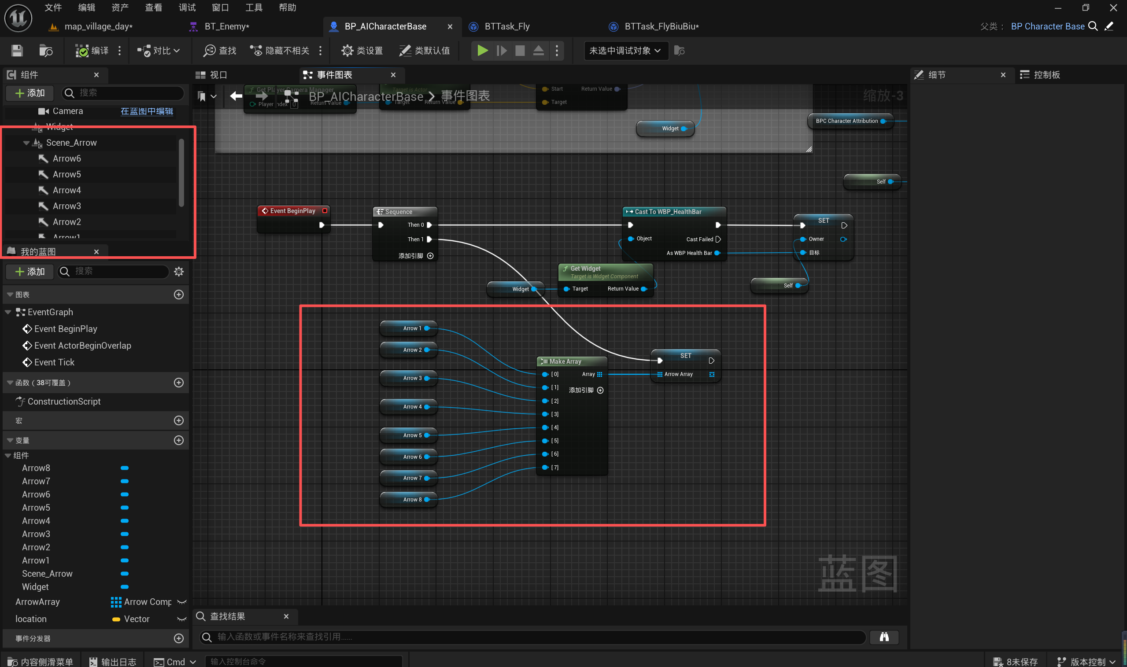Toggle Hide Unrelated (隐藏不相关)
This screenshot has width=1127, height=667.
[281, 51]
